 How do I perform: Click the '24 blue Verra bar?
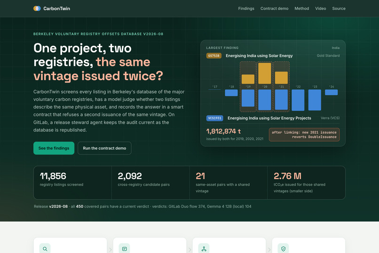click(332, 92)
